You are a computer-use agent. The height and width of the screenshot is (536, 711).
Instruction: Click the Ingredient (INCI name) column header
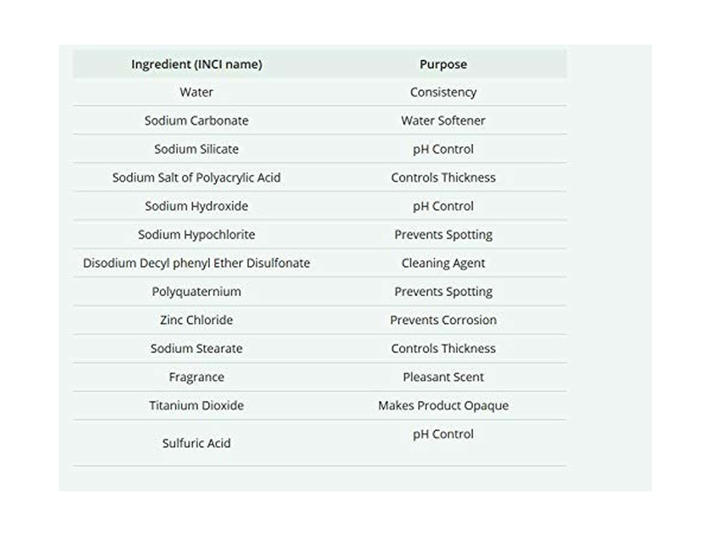[x=196, y=64]
